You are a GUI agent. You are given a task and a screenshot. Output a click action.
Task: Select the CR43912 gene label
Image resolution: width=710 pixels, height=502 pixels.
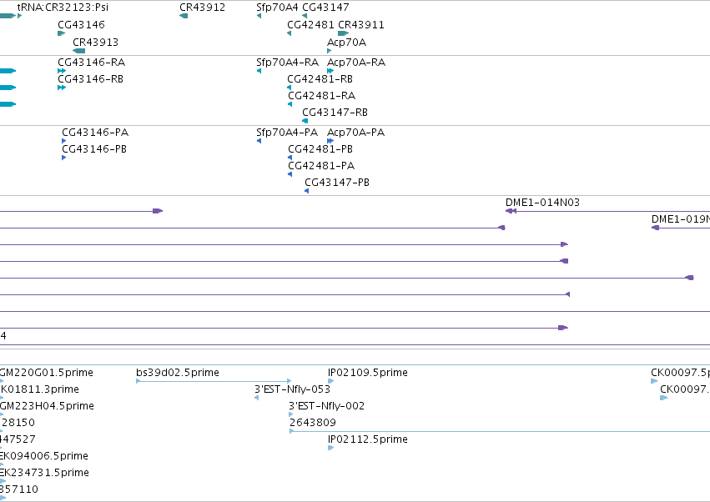point(202,8)
